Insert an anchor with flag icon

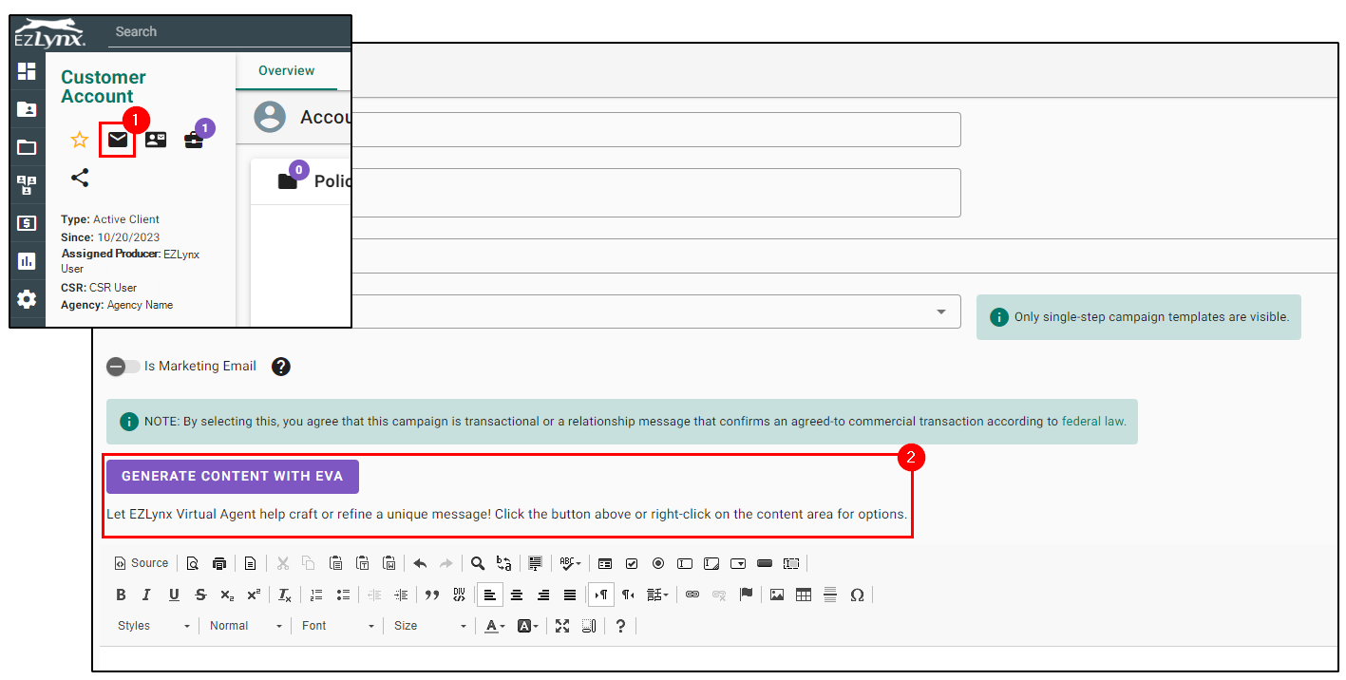746,595
